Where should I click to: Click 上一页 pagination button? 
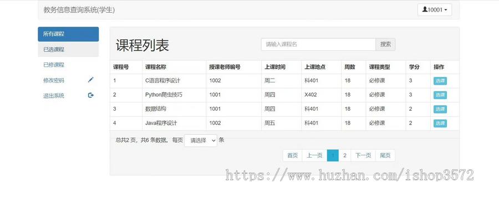[314, 155]
